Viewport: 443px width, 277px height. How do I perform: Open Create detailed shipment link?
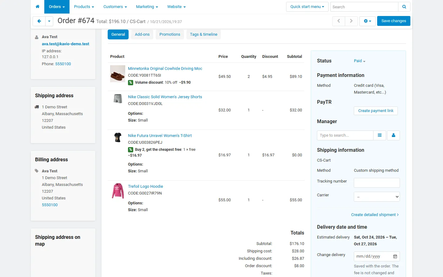375,215
